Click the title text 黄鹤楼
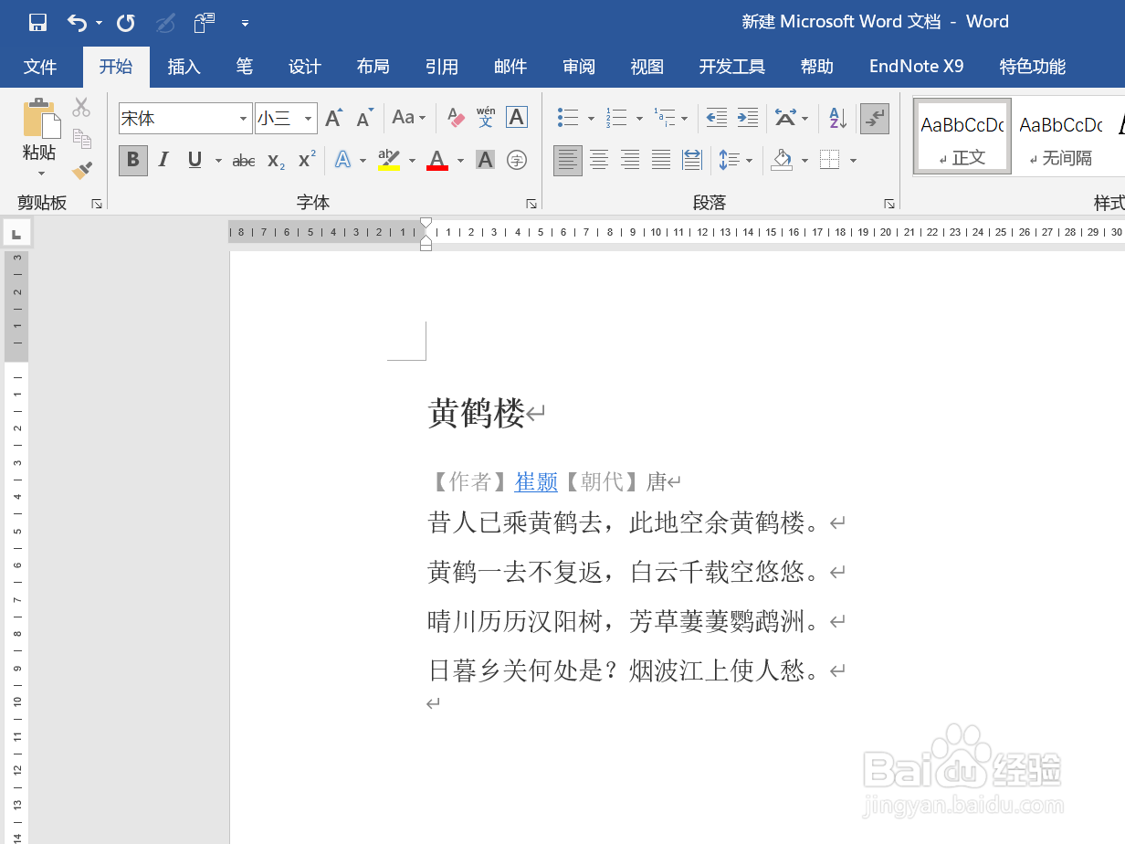1125x844 pixels. 476,414
